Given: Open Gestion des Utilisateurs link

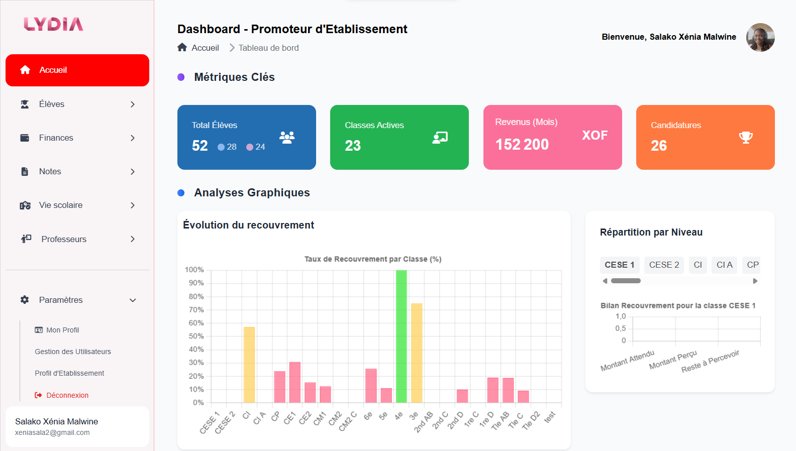Looking at the screenshot, I should coord(73,352).
